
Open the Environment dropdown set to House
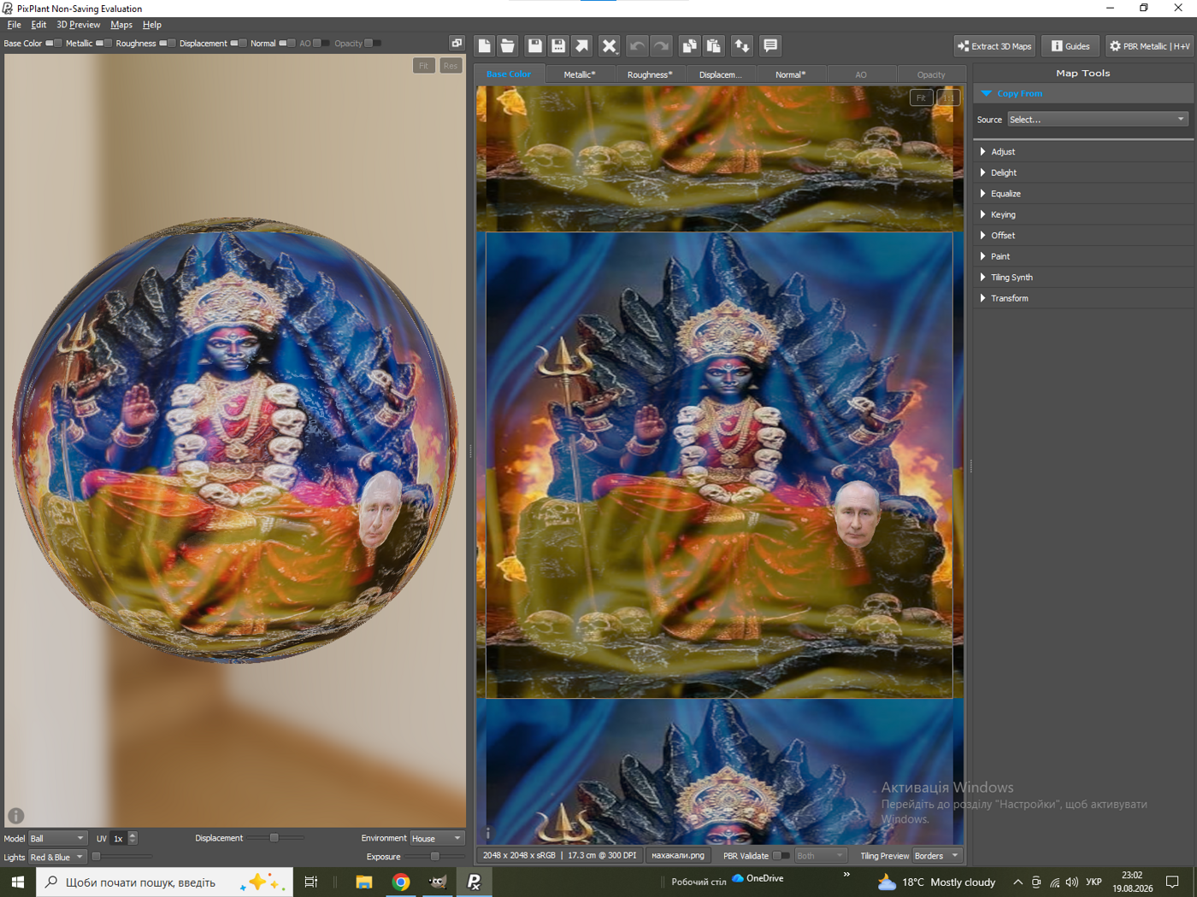(x=437, y=839)
